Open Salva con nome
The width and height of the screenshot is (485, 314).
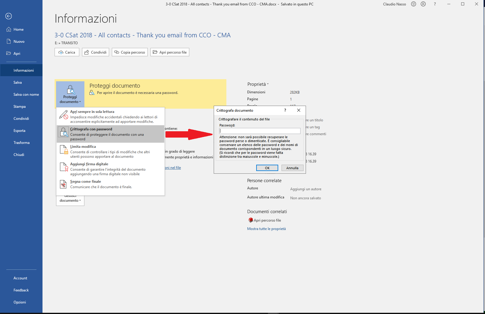(21, 95)
